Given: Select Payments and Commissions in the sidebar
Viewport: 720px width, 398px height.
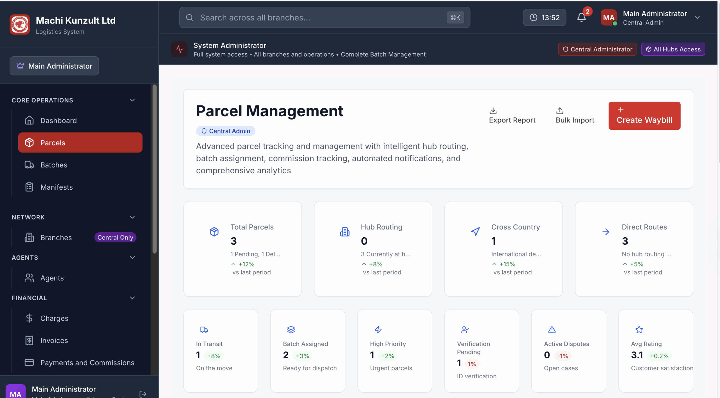Looking at the screenshot, I should click(87, 363).
